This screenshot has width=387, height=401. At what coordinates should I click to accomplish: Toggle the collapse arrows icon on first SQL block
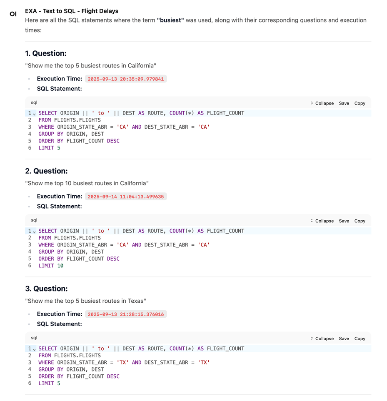click(311, 103)
